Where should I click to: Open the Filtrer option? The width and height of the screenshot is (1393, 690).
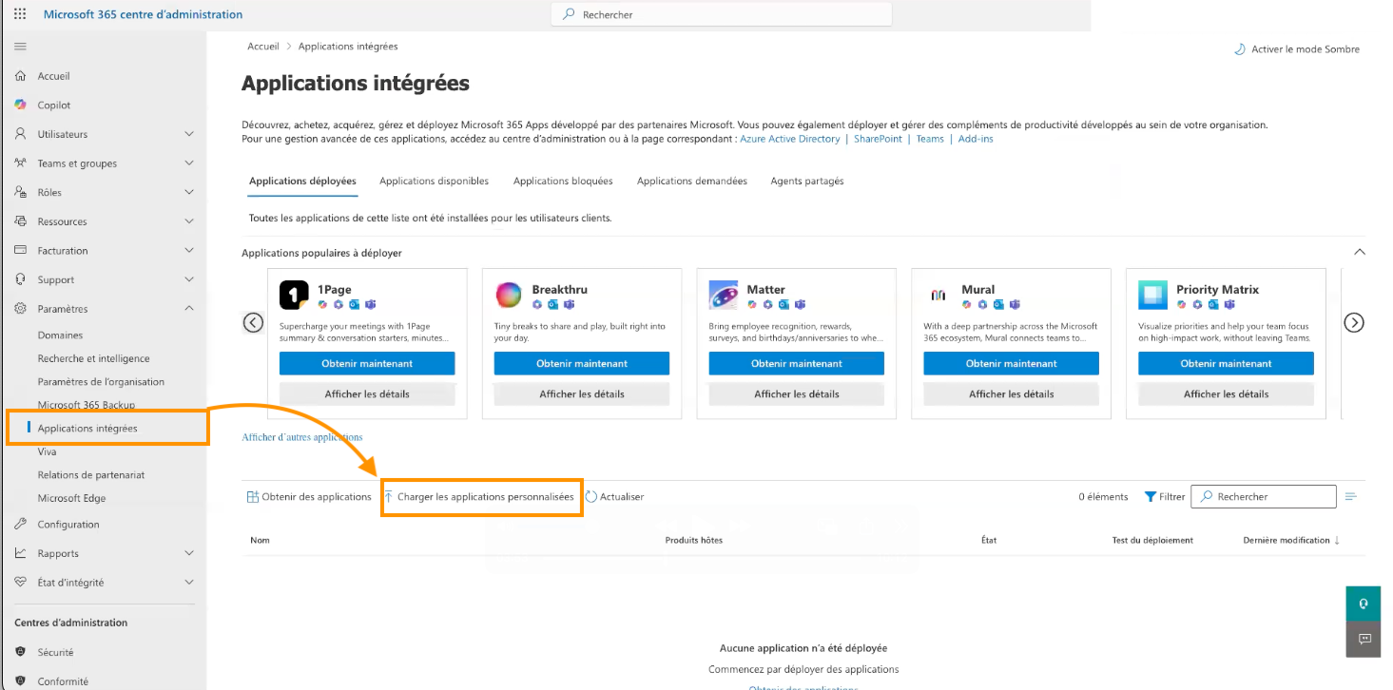coord(1165,497)
